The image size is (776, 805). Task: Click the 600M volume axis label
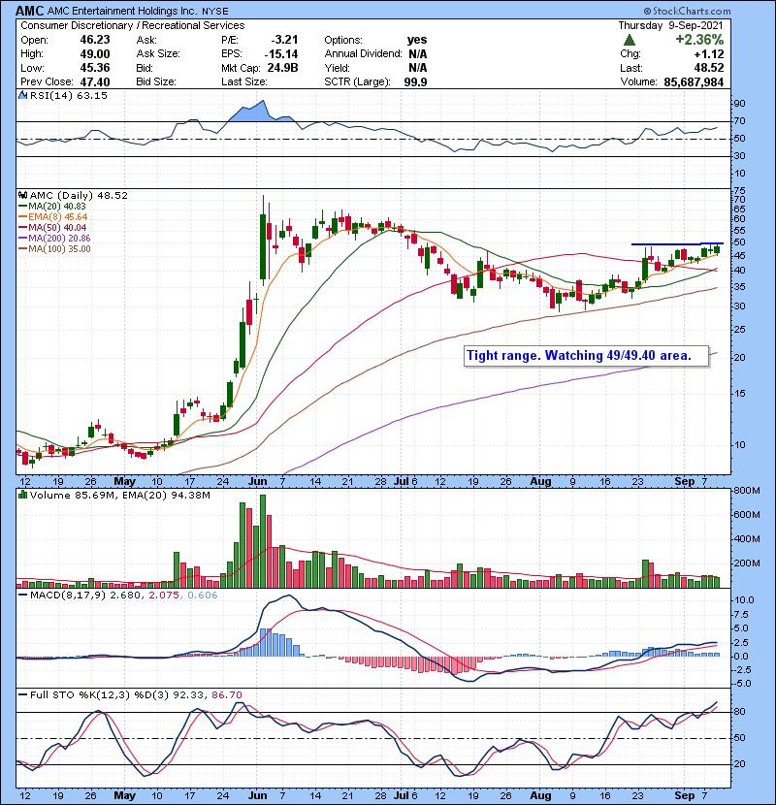pyautogui.click(x=747, y=515)
